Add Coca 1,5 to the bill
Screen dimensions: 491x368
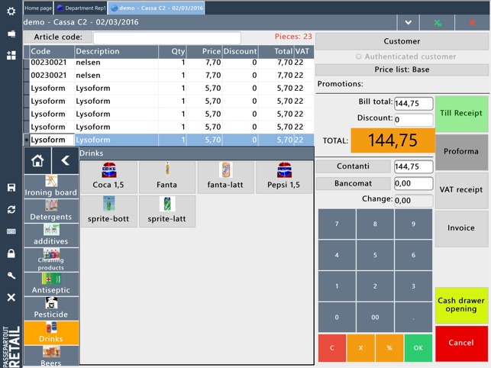108,177
